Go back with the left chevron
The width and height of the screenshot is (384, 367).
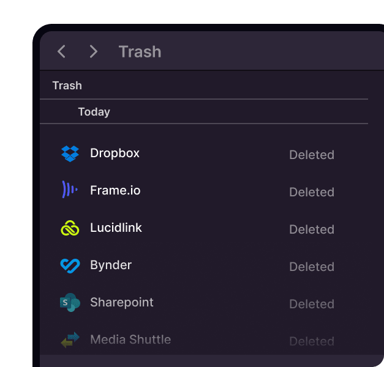click(x=61, y=51)
